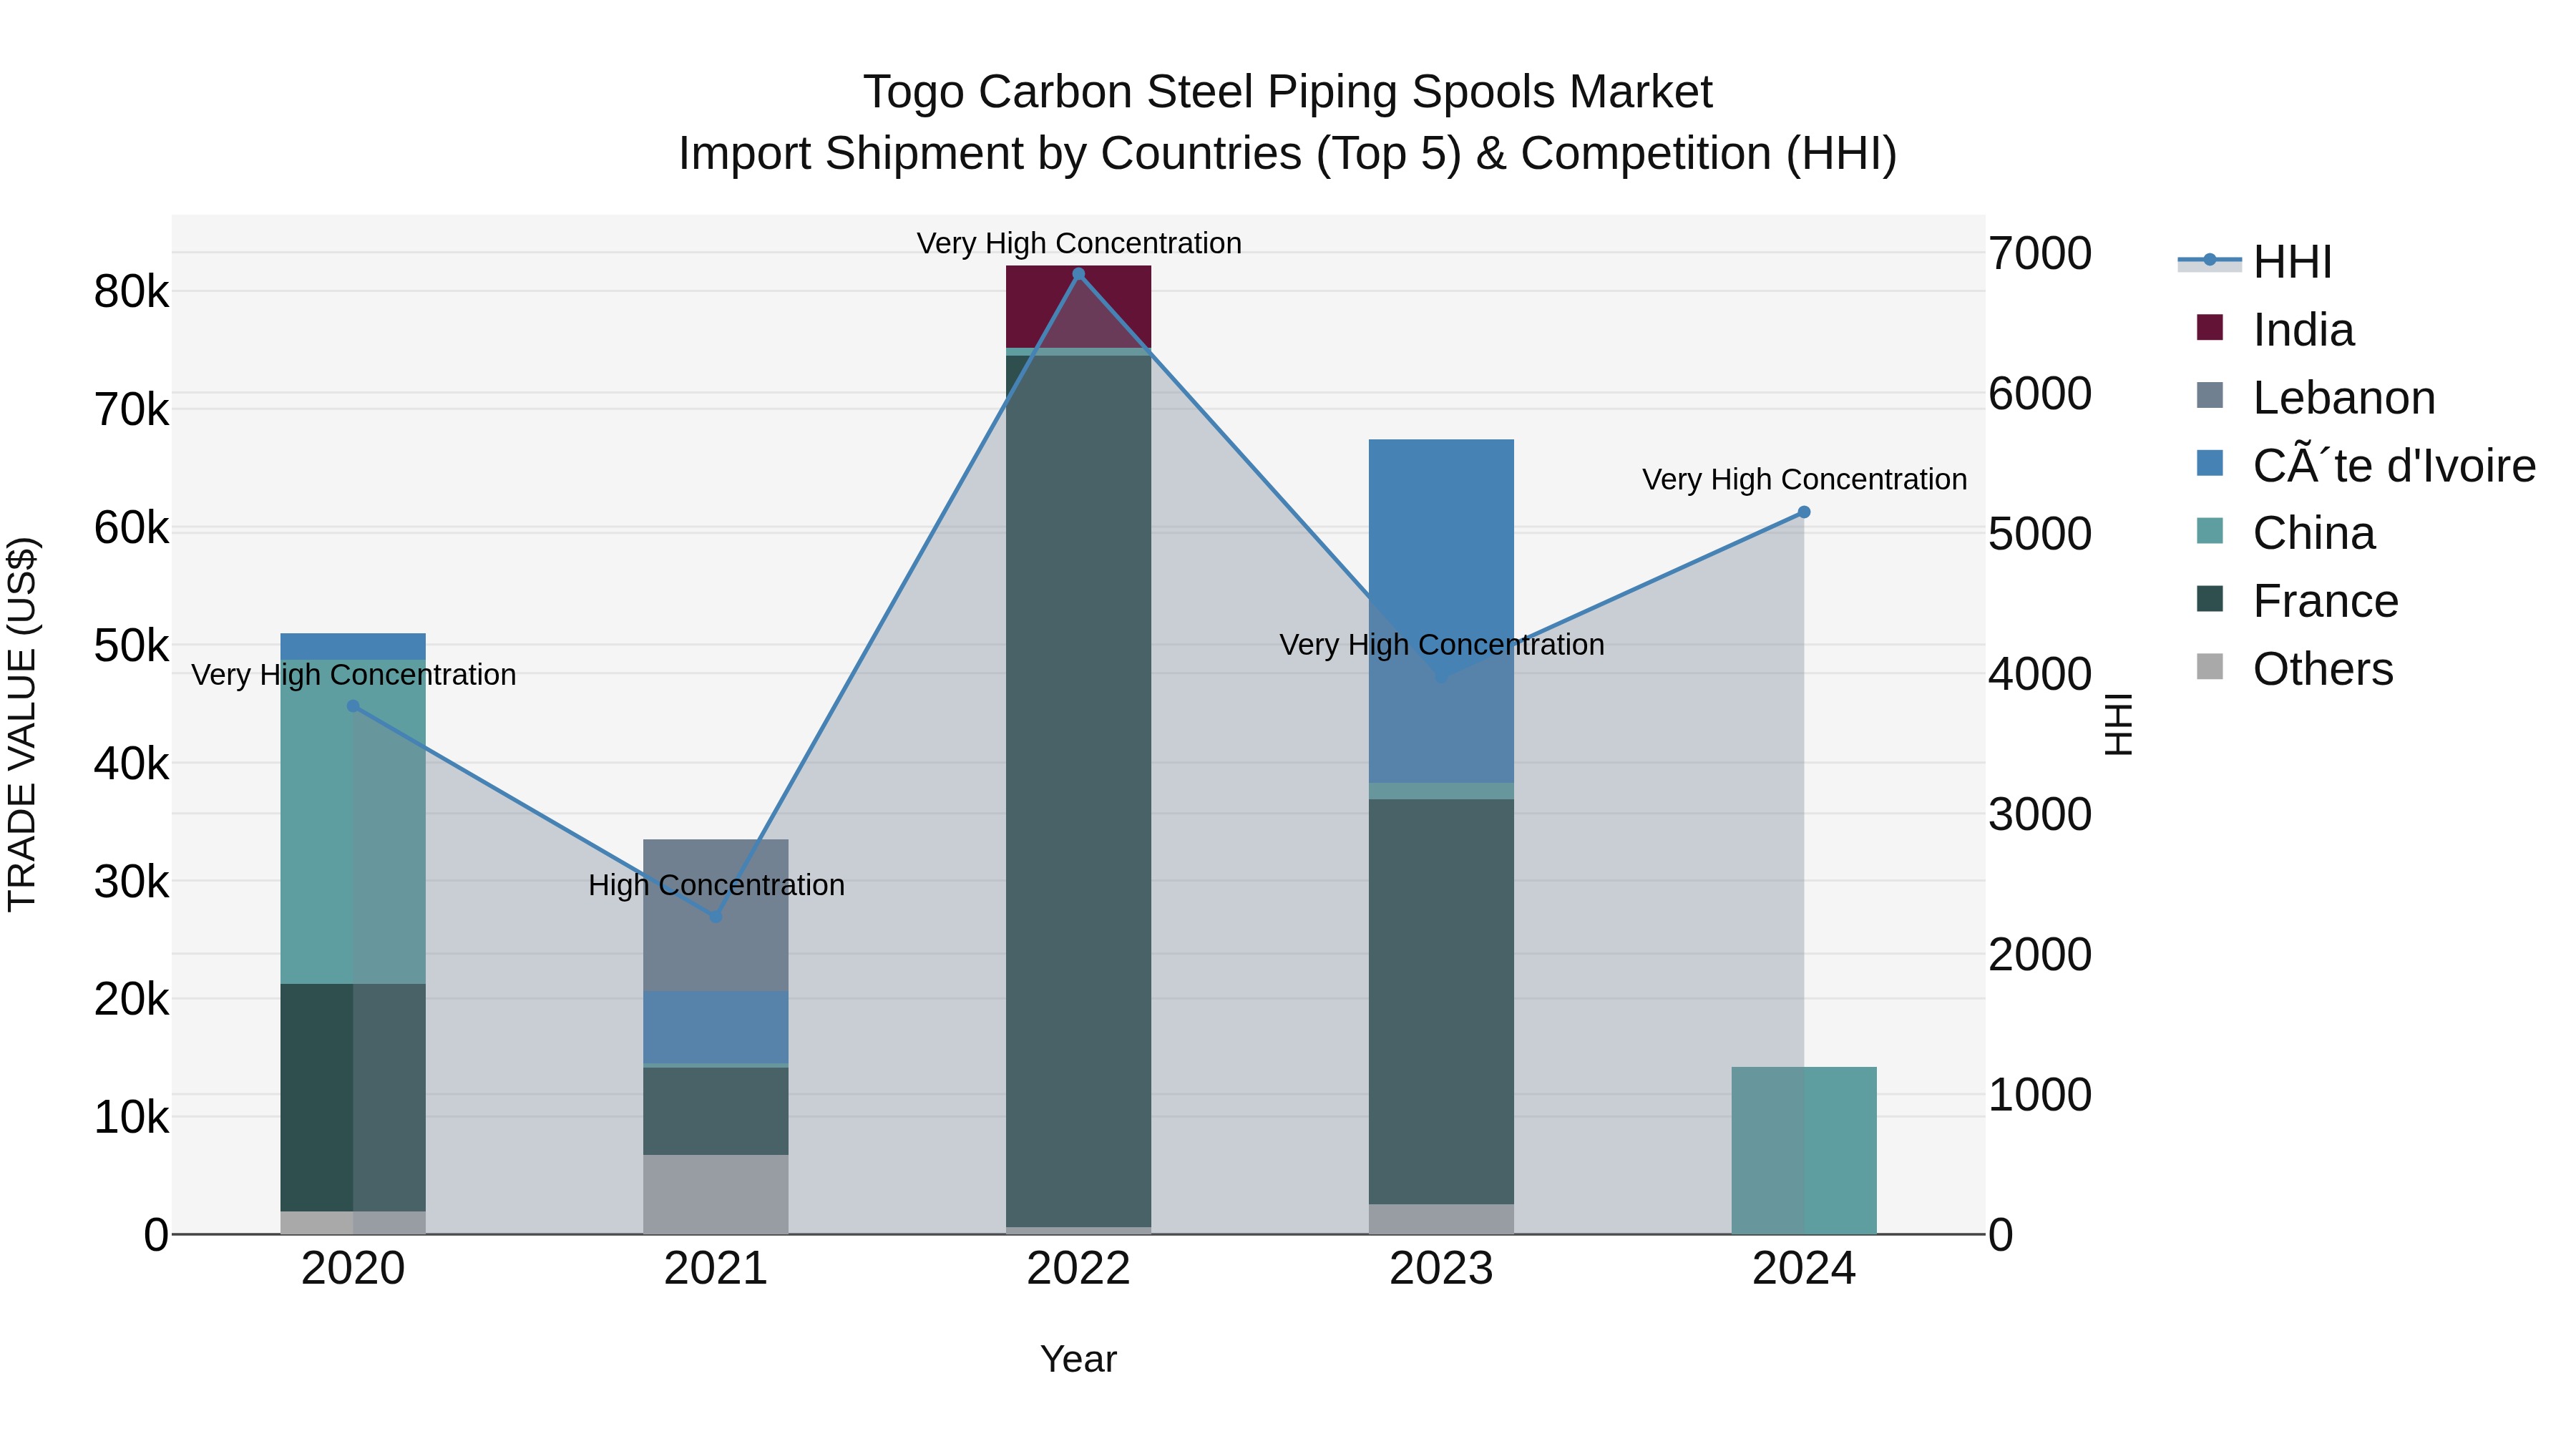Click 'Very High Concentration' label above 2022

click(x=1079, y=243)
